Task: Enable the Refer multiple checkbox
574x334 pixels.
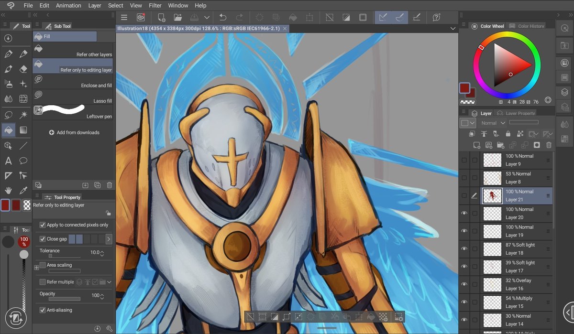Action: coord(43,282)
